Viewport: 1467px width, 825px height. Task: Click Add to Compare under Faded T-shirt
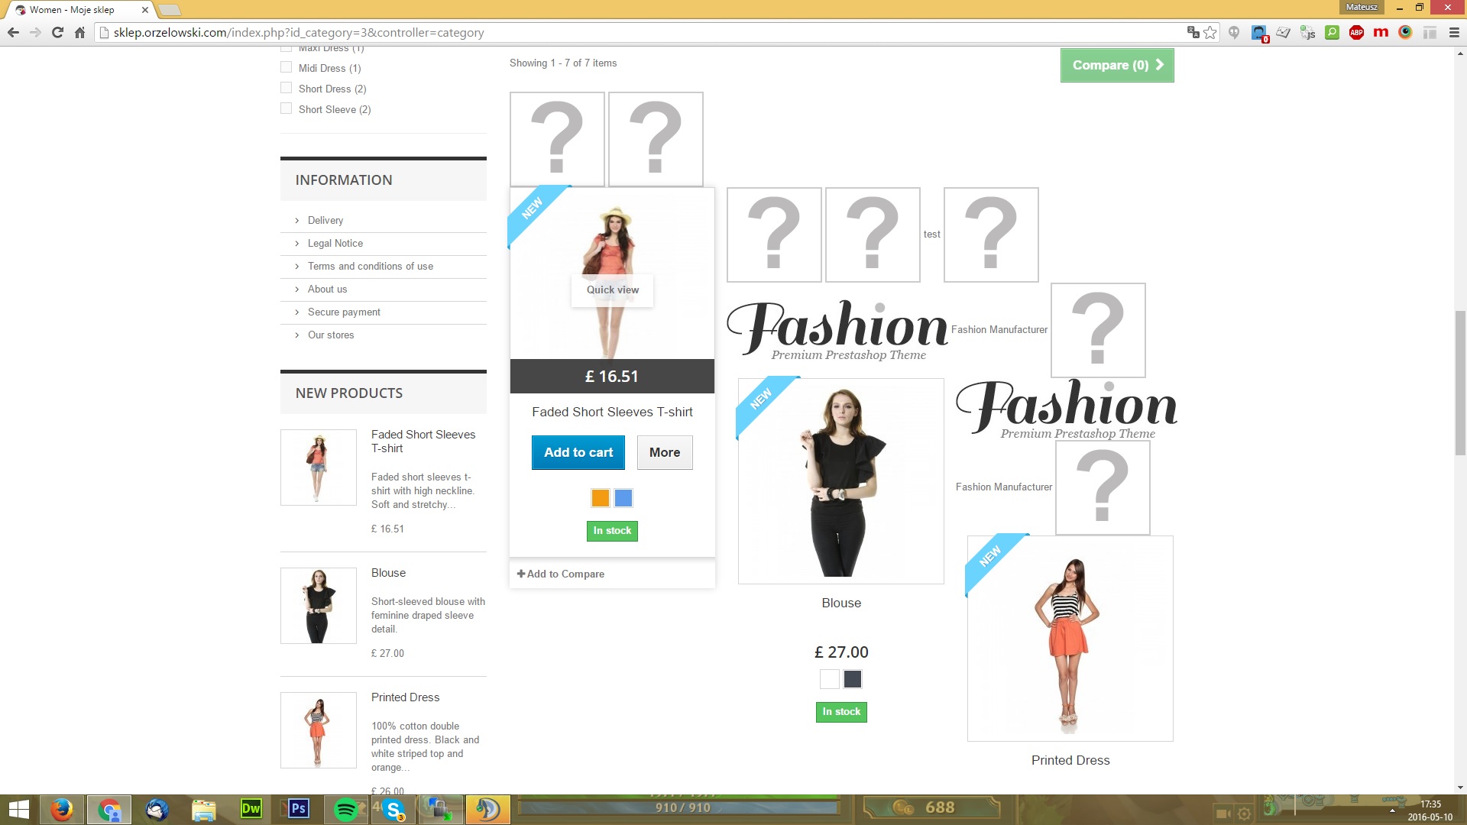(561, 574)
